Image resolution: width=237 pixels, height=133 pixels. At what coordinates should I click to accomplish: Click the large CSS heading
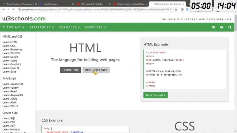click(184, 126)
